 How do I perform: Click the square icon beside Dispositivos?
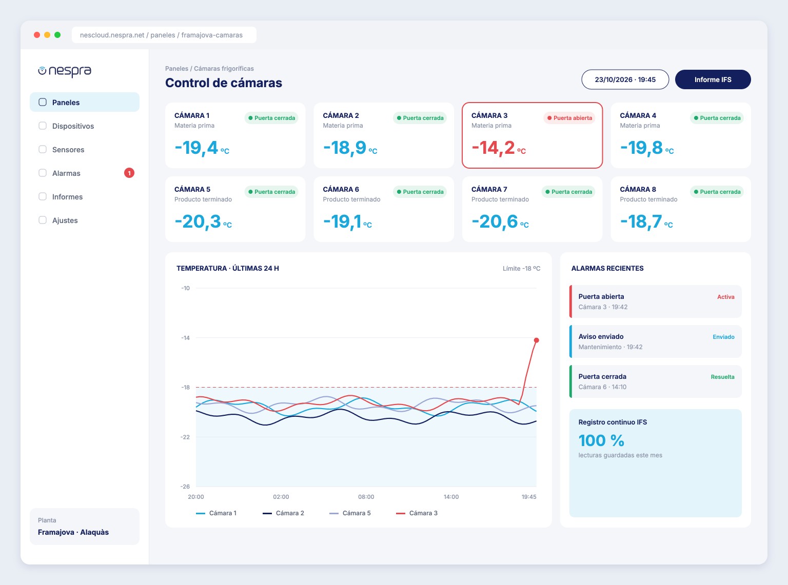tap(43, 126)
